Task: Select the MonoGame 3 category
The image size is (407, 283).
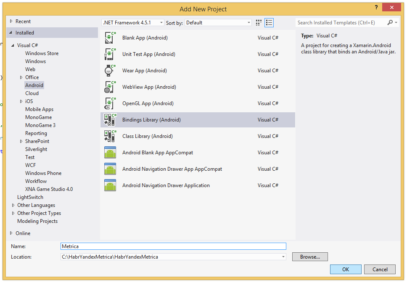Action: (x=40, y=125)
